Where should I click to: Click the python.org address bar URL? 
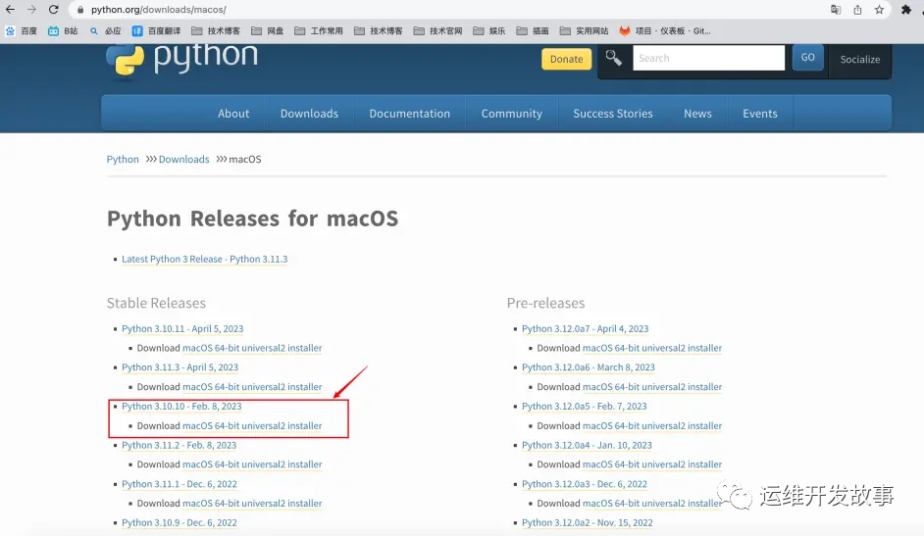159,10
